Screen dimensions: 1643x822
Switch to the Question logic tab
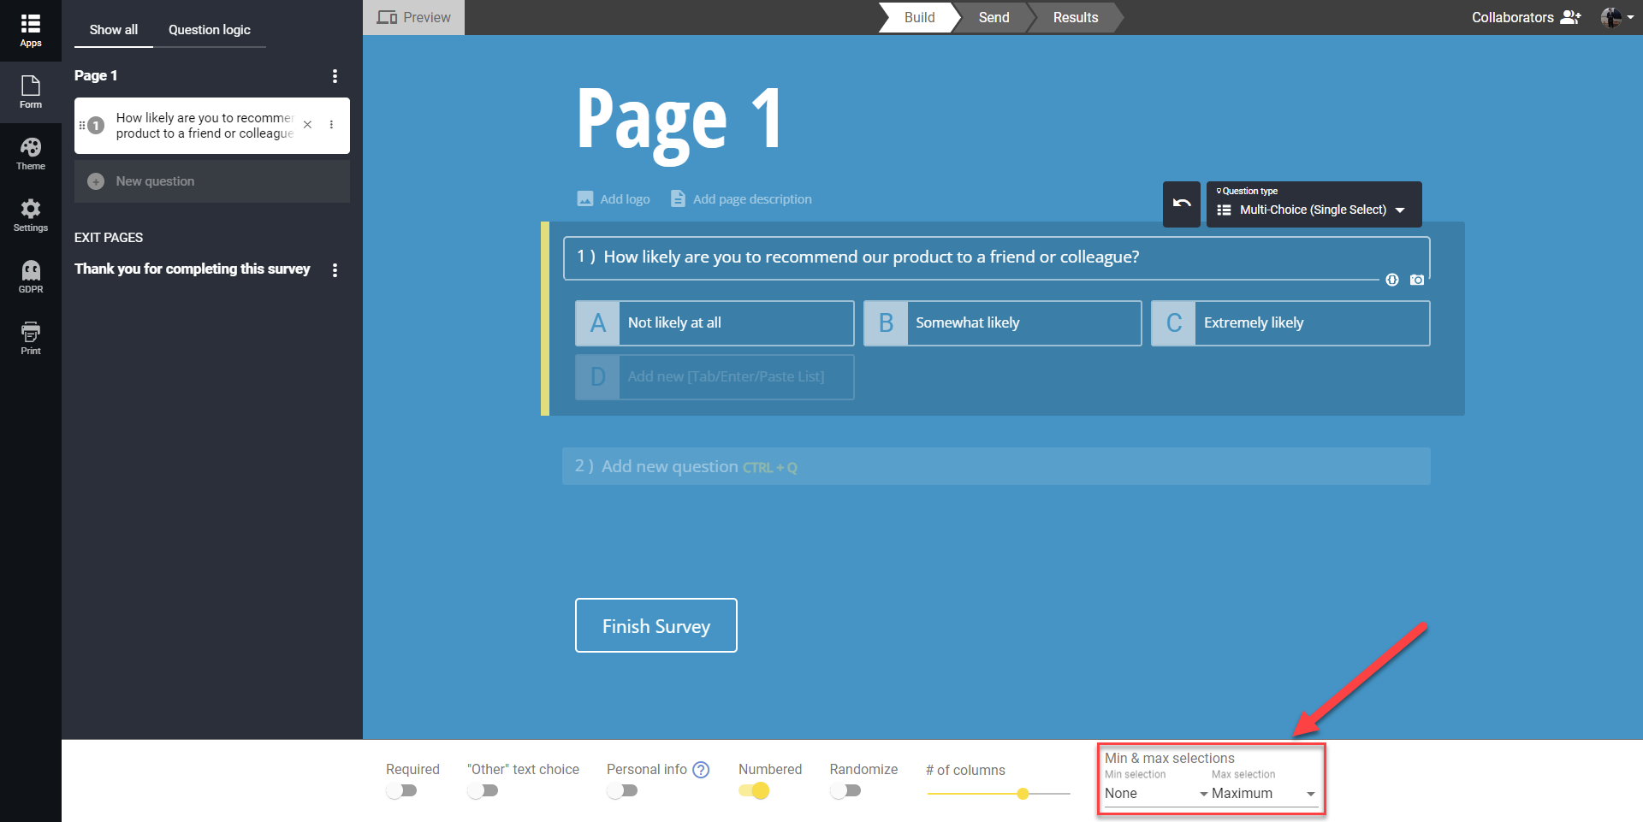(x=210, y=30)
